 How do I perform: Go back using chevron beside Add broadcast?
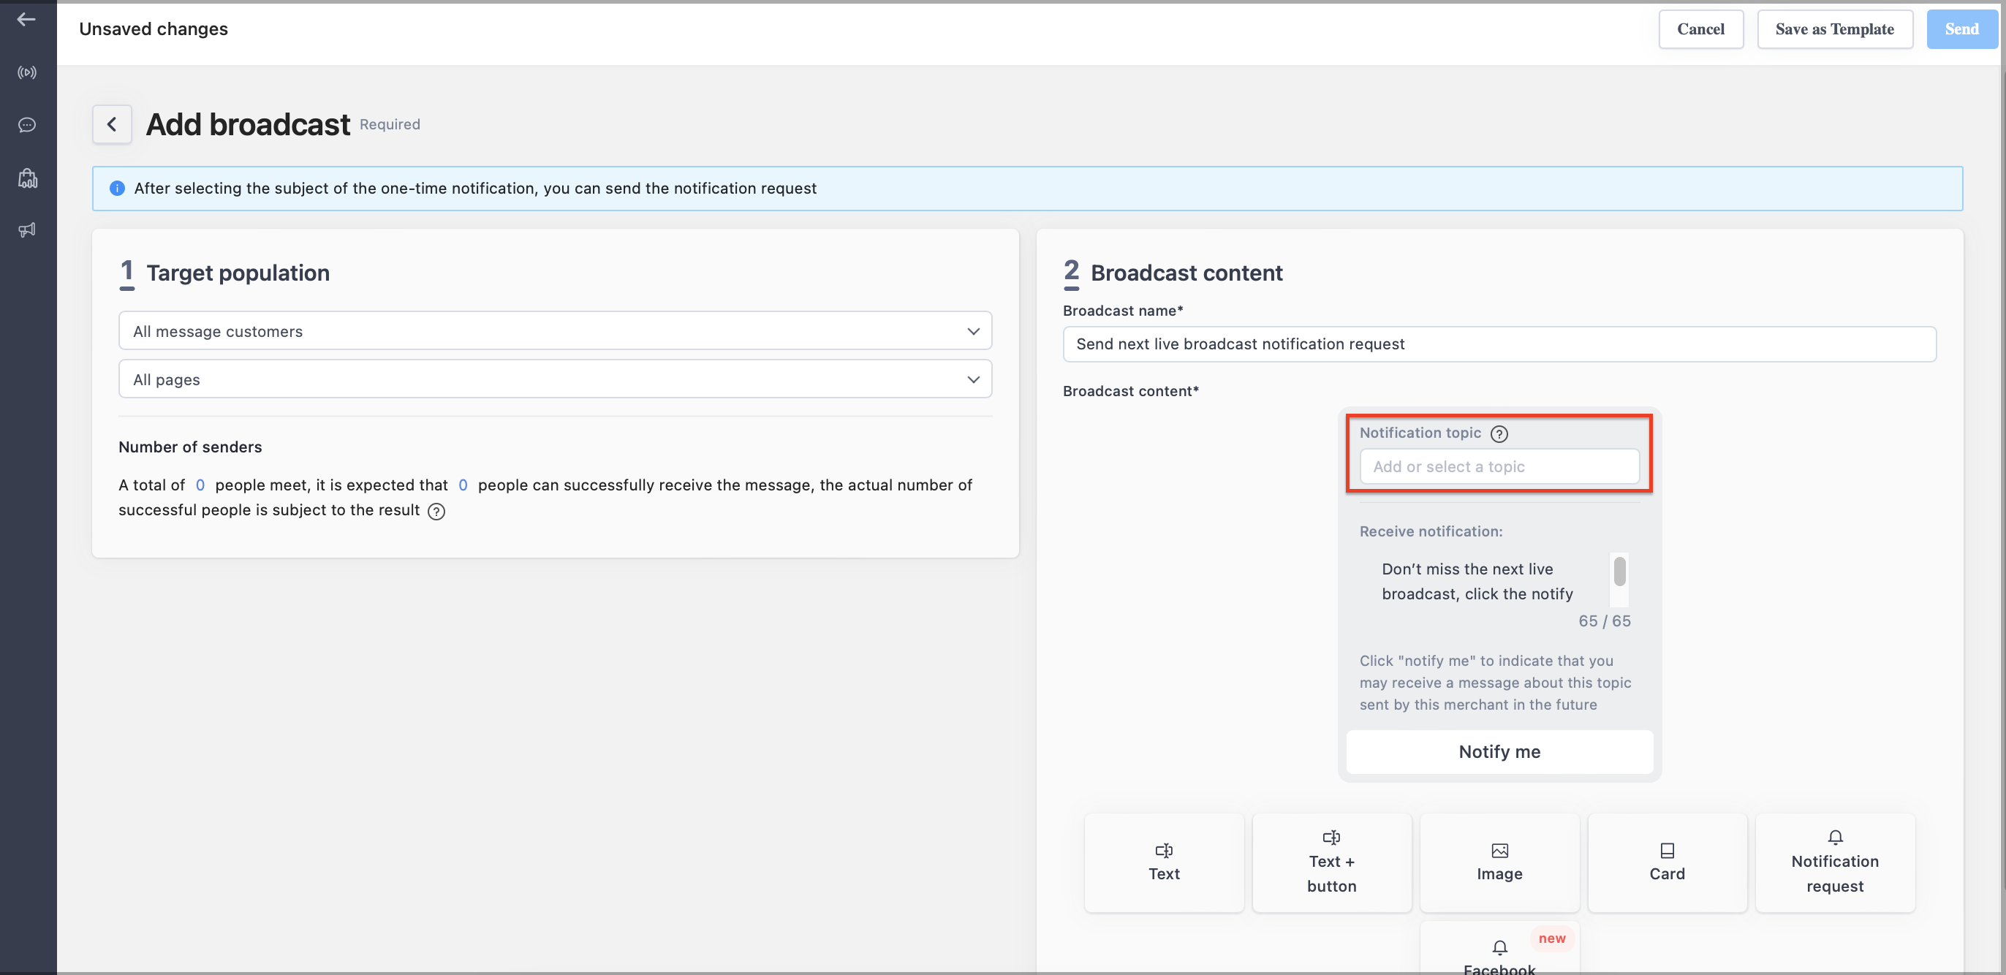(x=112, y=124)
